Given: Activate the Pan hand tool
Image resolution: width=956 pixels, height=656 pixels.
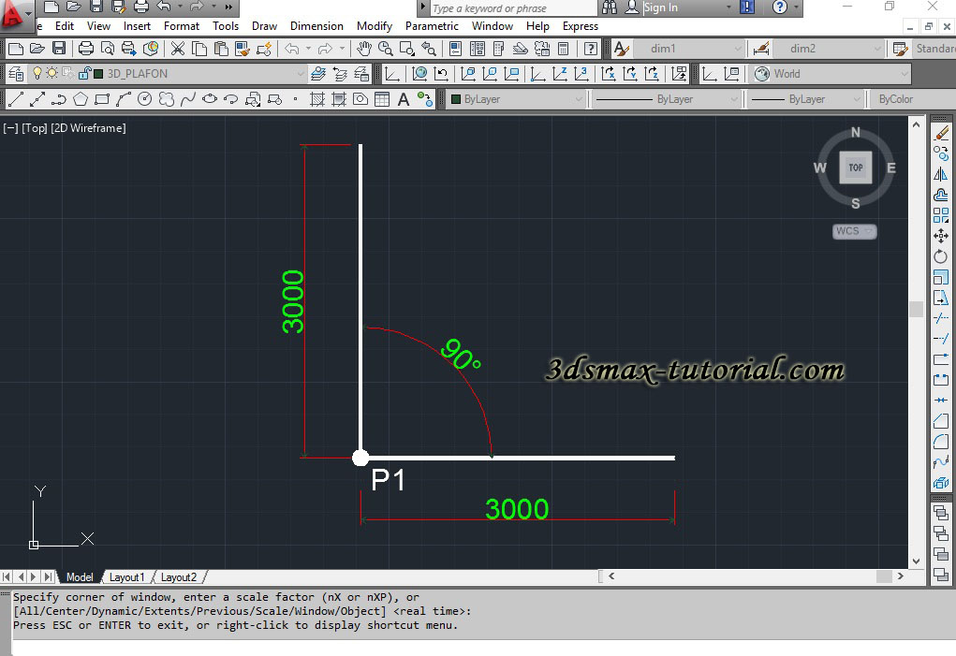Looking at the screenshot, I should point(364,49).
